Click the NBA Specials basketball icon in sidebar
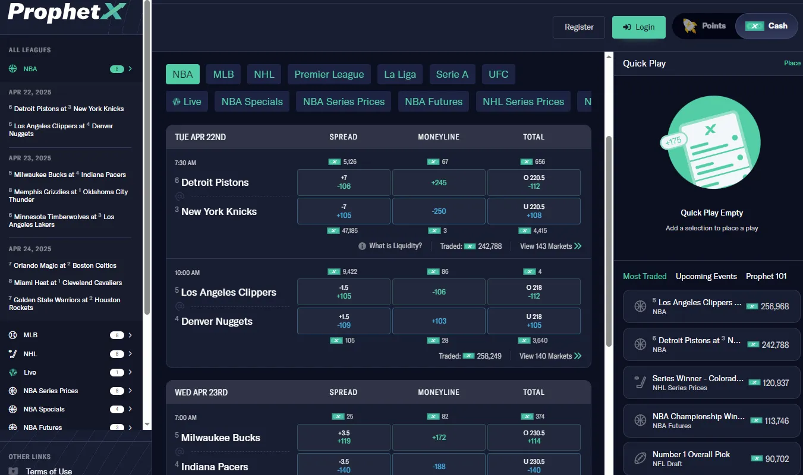This screenshot has height=475, width=803. 12,409
